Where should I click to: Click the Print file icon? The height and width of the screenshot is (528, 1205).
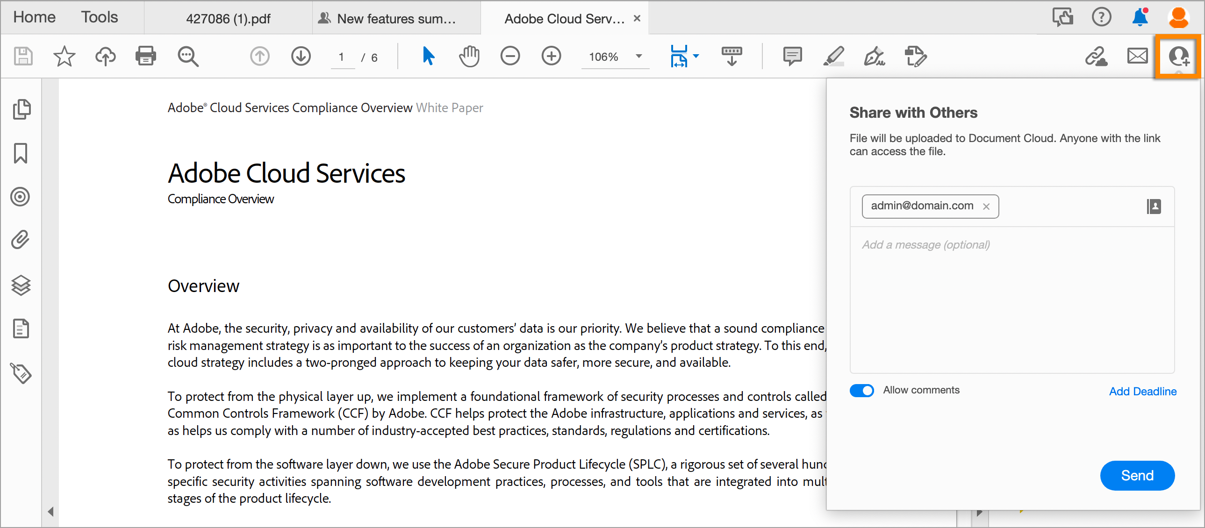pos(145,56)
